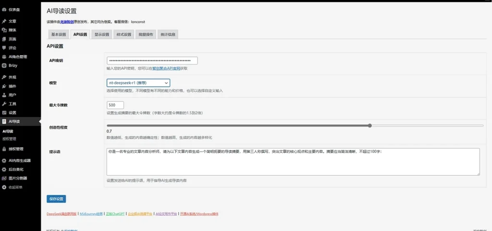
Task: Click inside the 提示语 prompt textarea
Action: pos(293,162)
